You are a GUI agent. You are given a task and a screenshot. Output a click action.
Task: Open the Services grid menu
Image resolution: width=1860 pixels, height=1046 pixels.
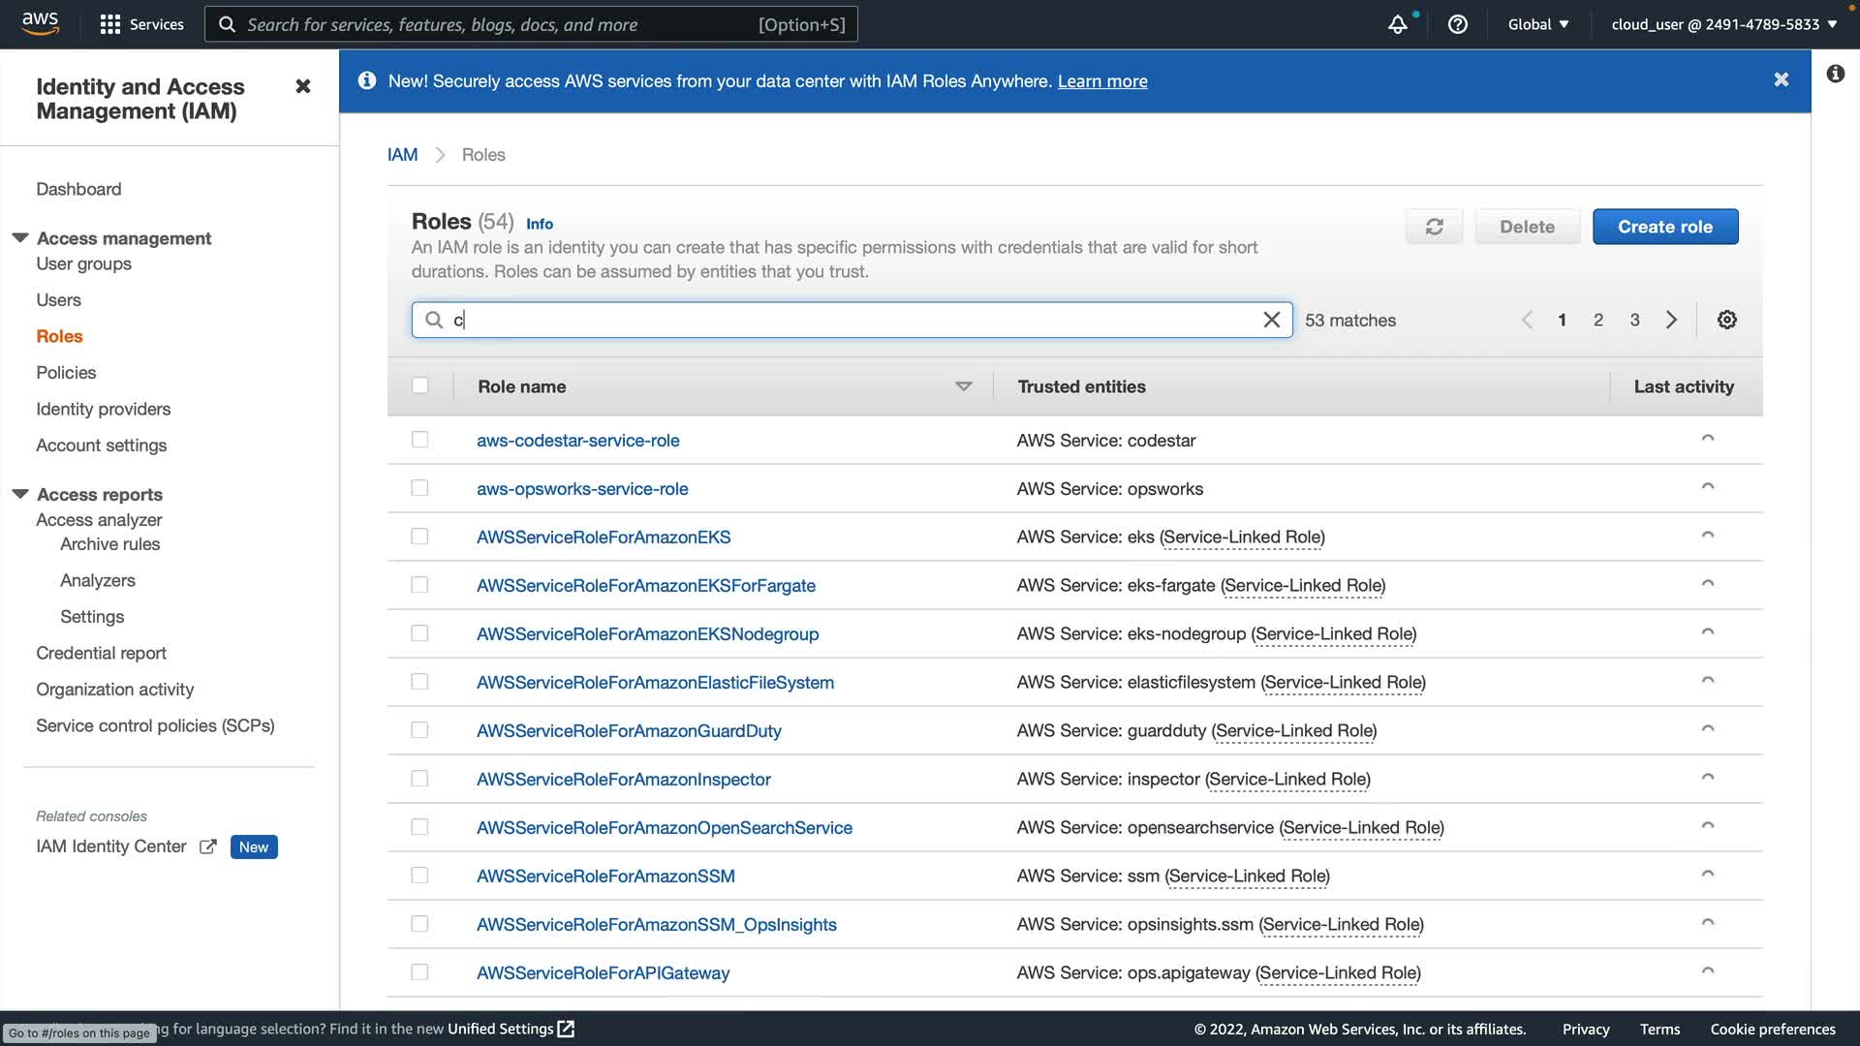pos(141,24)
